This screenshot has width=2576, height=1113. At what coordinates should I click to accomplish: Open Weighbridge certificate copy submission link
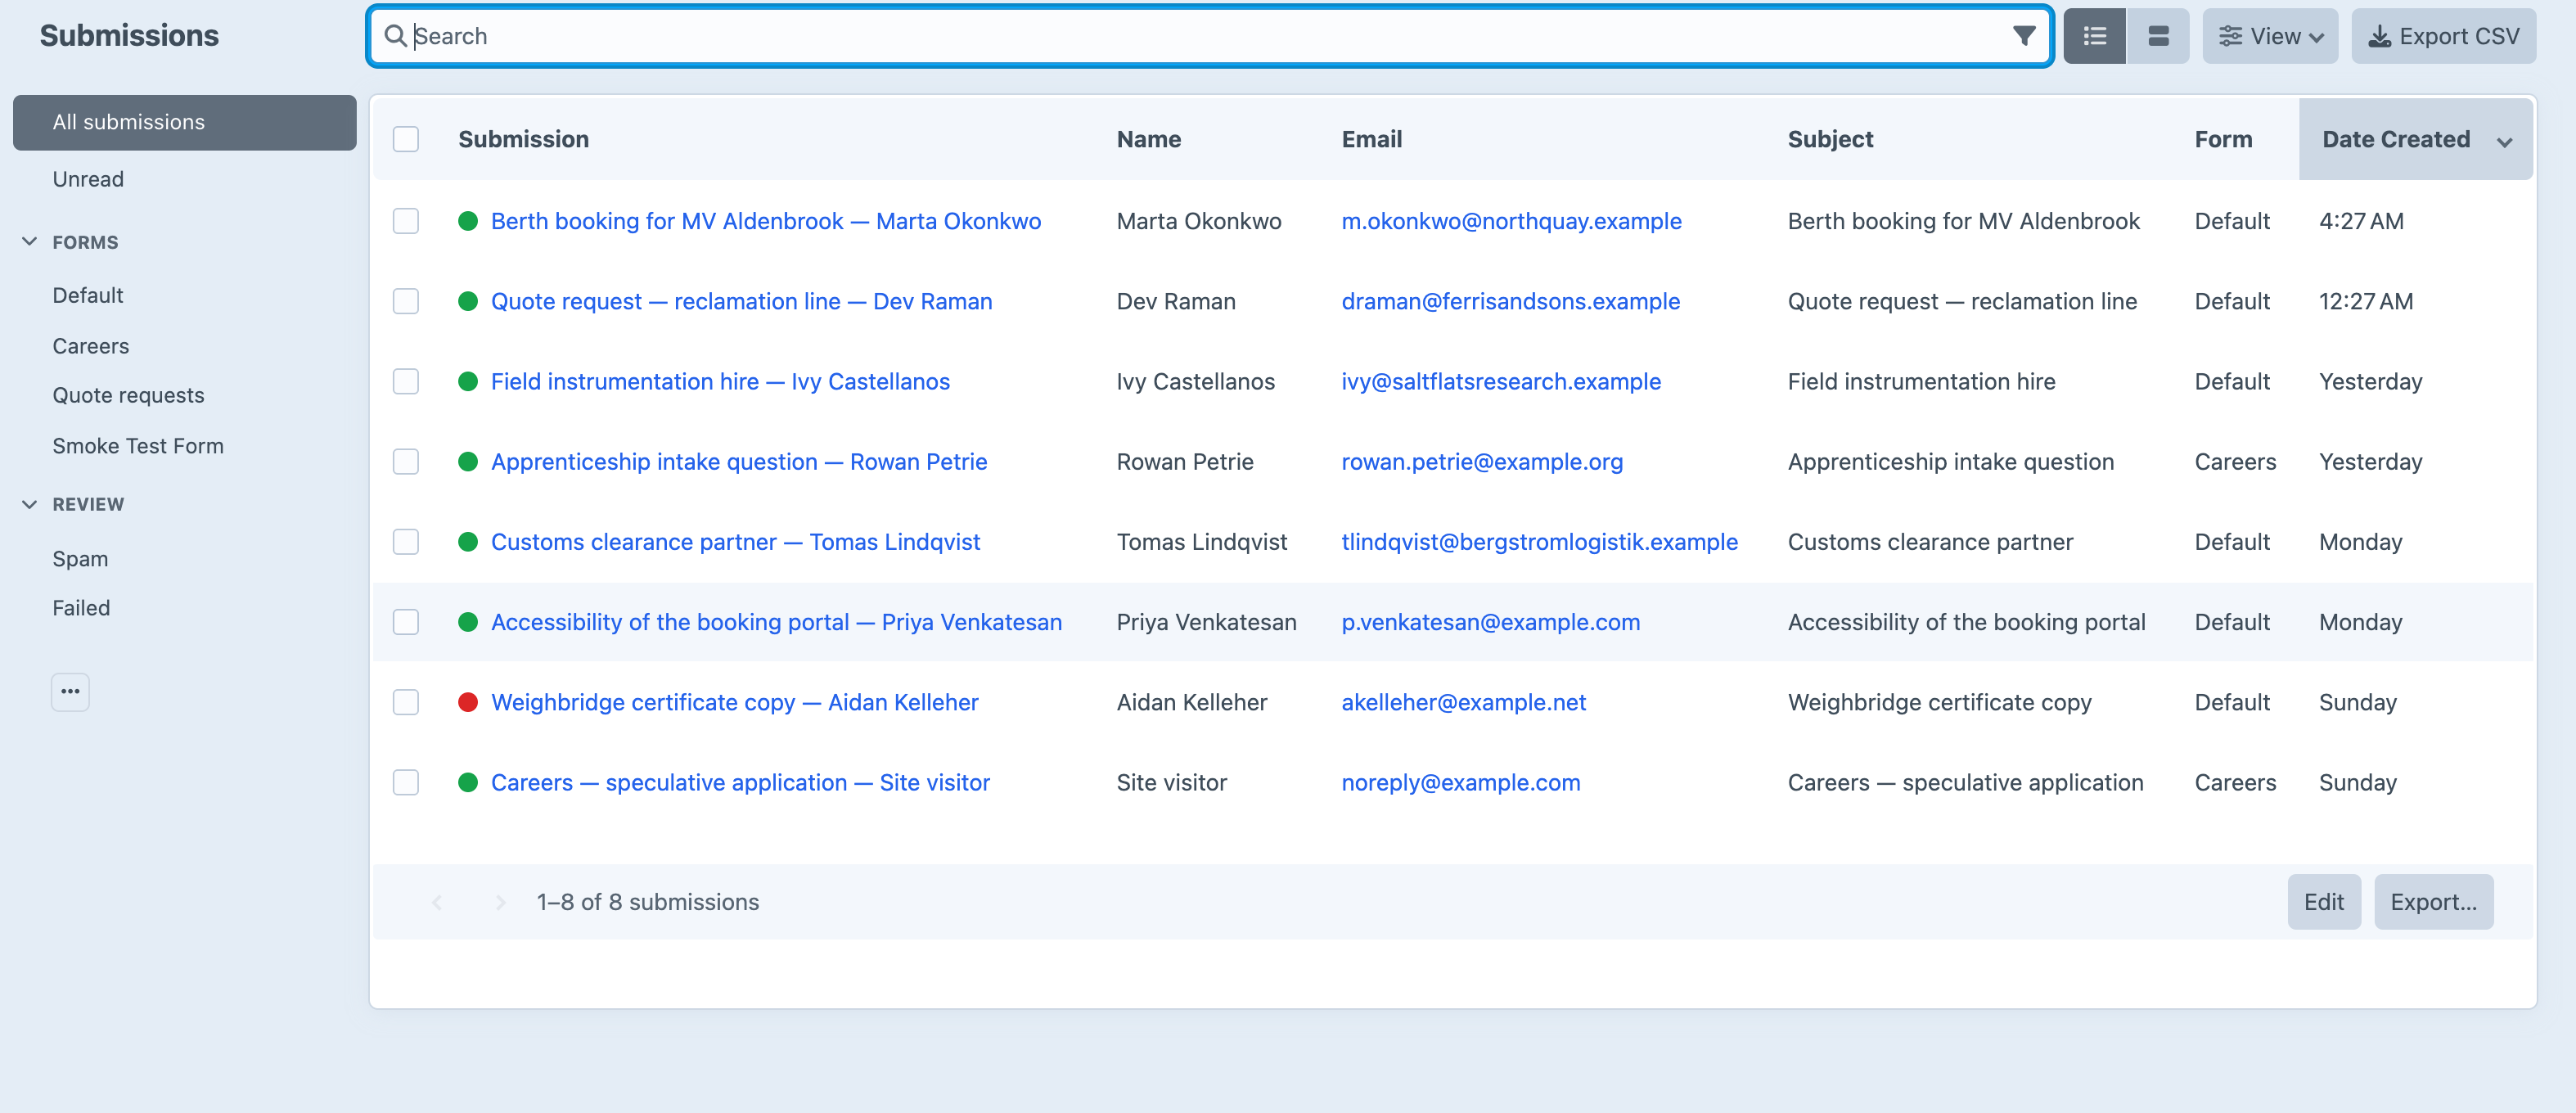[734, 702]
